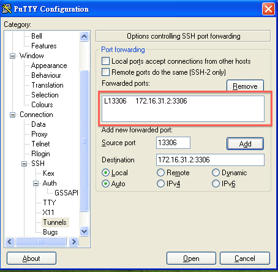278x272 pixels.
Task: Select the X11 category
Action: coord(48,213)
